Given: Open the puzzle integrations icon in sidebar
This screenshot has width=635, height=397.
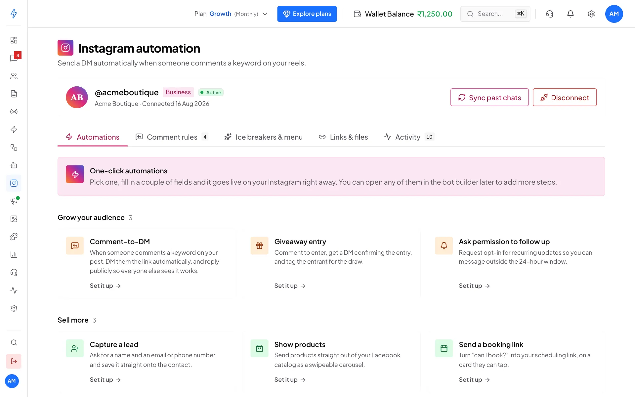Looking at the screenshot, I should coord(14,237).
